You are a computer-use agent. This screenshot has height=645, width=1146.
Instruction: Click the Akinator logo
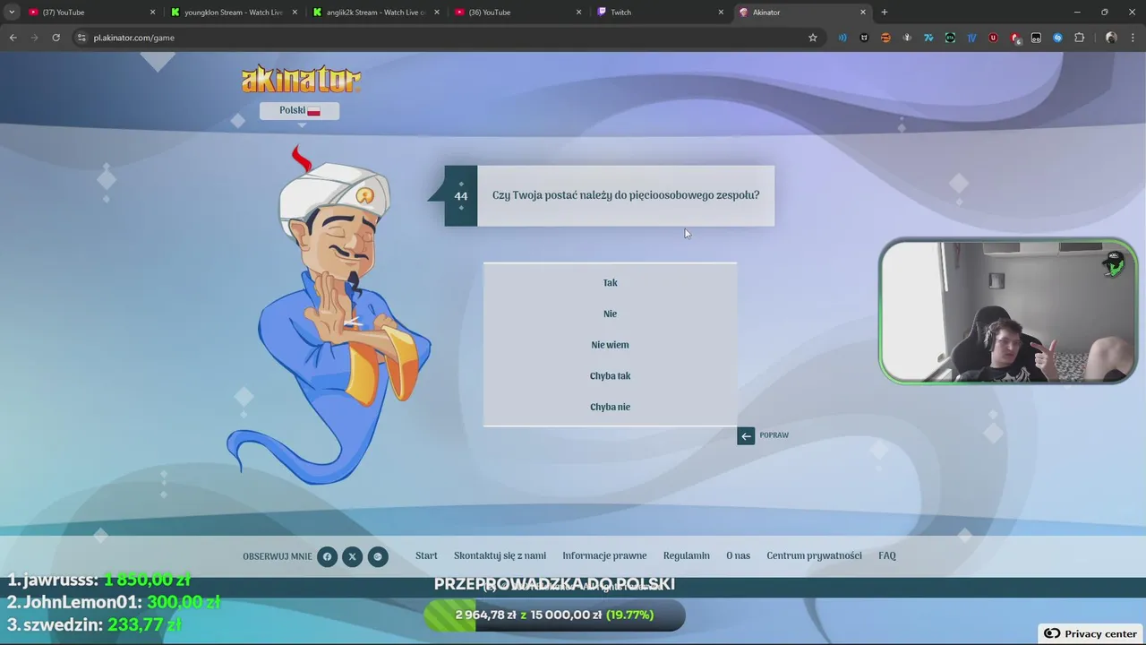pos(301,80)
